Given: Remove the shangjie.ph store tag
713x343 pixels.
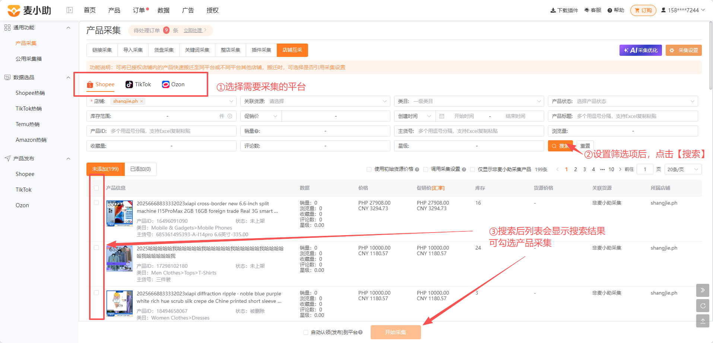Looking at the screenshot, I should (142, 101).
